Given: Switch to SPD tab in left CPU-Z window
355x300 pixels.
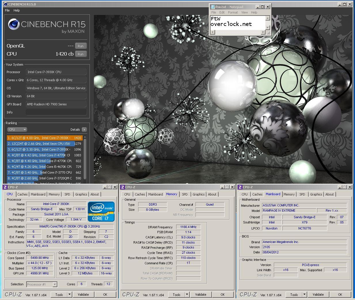Looking at the screenshot, I should tap(67, 194).
